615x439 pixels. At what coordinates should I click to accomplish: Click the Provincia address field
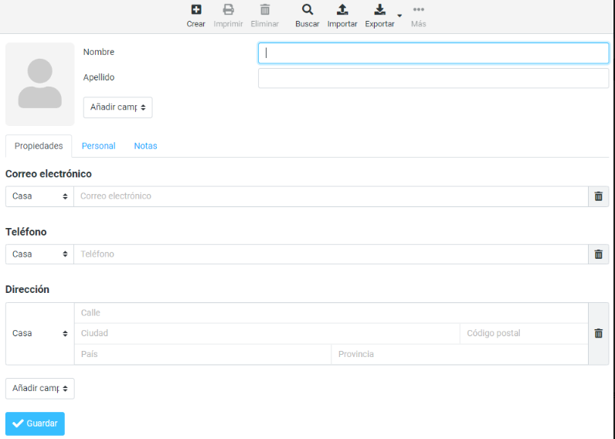coord(460,354)
